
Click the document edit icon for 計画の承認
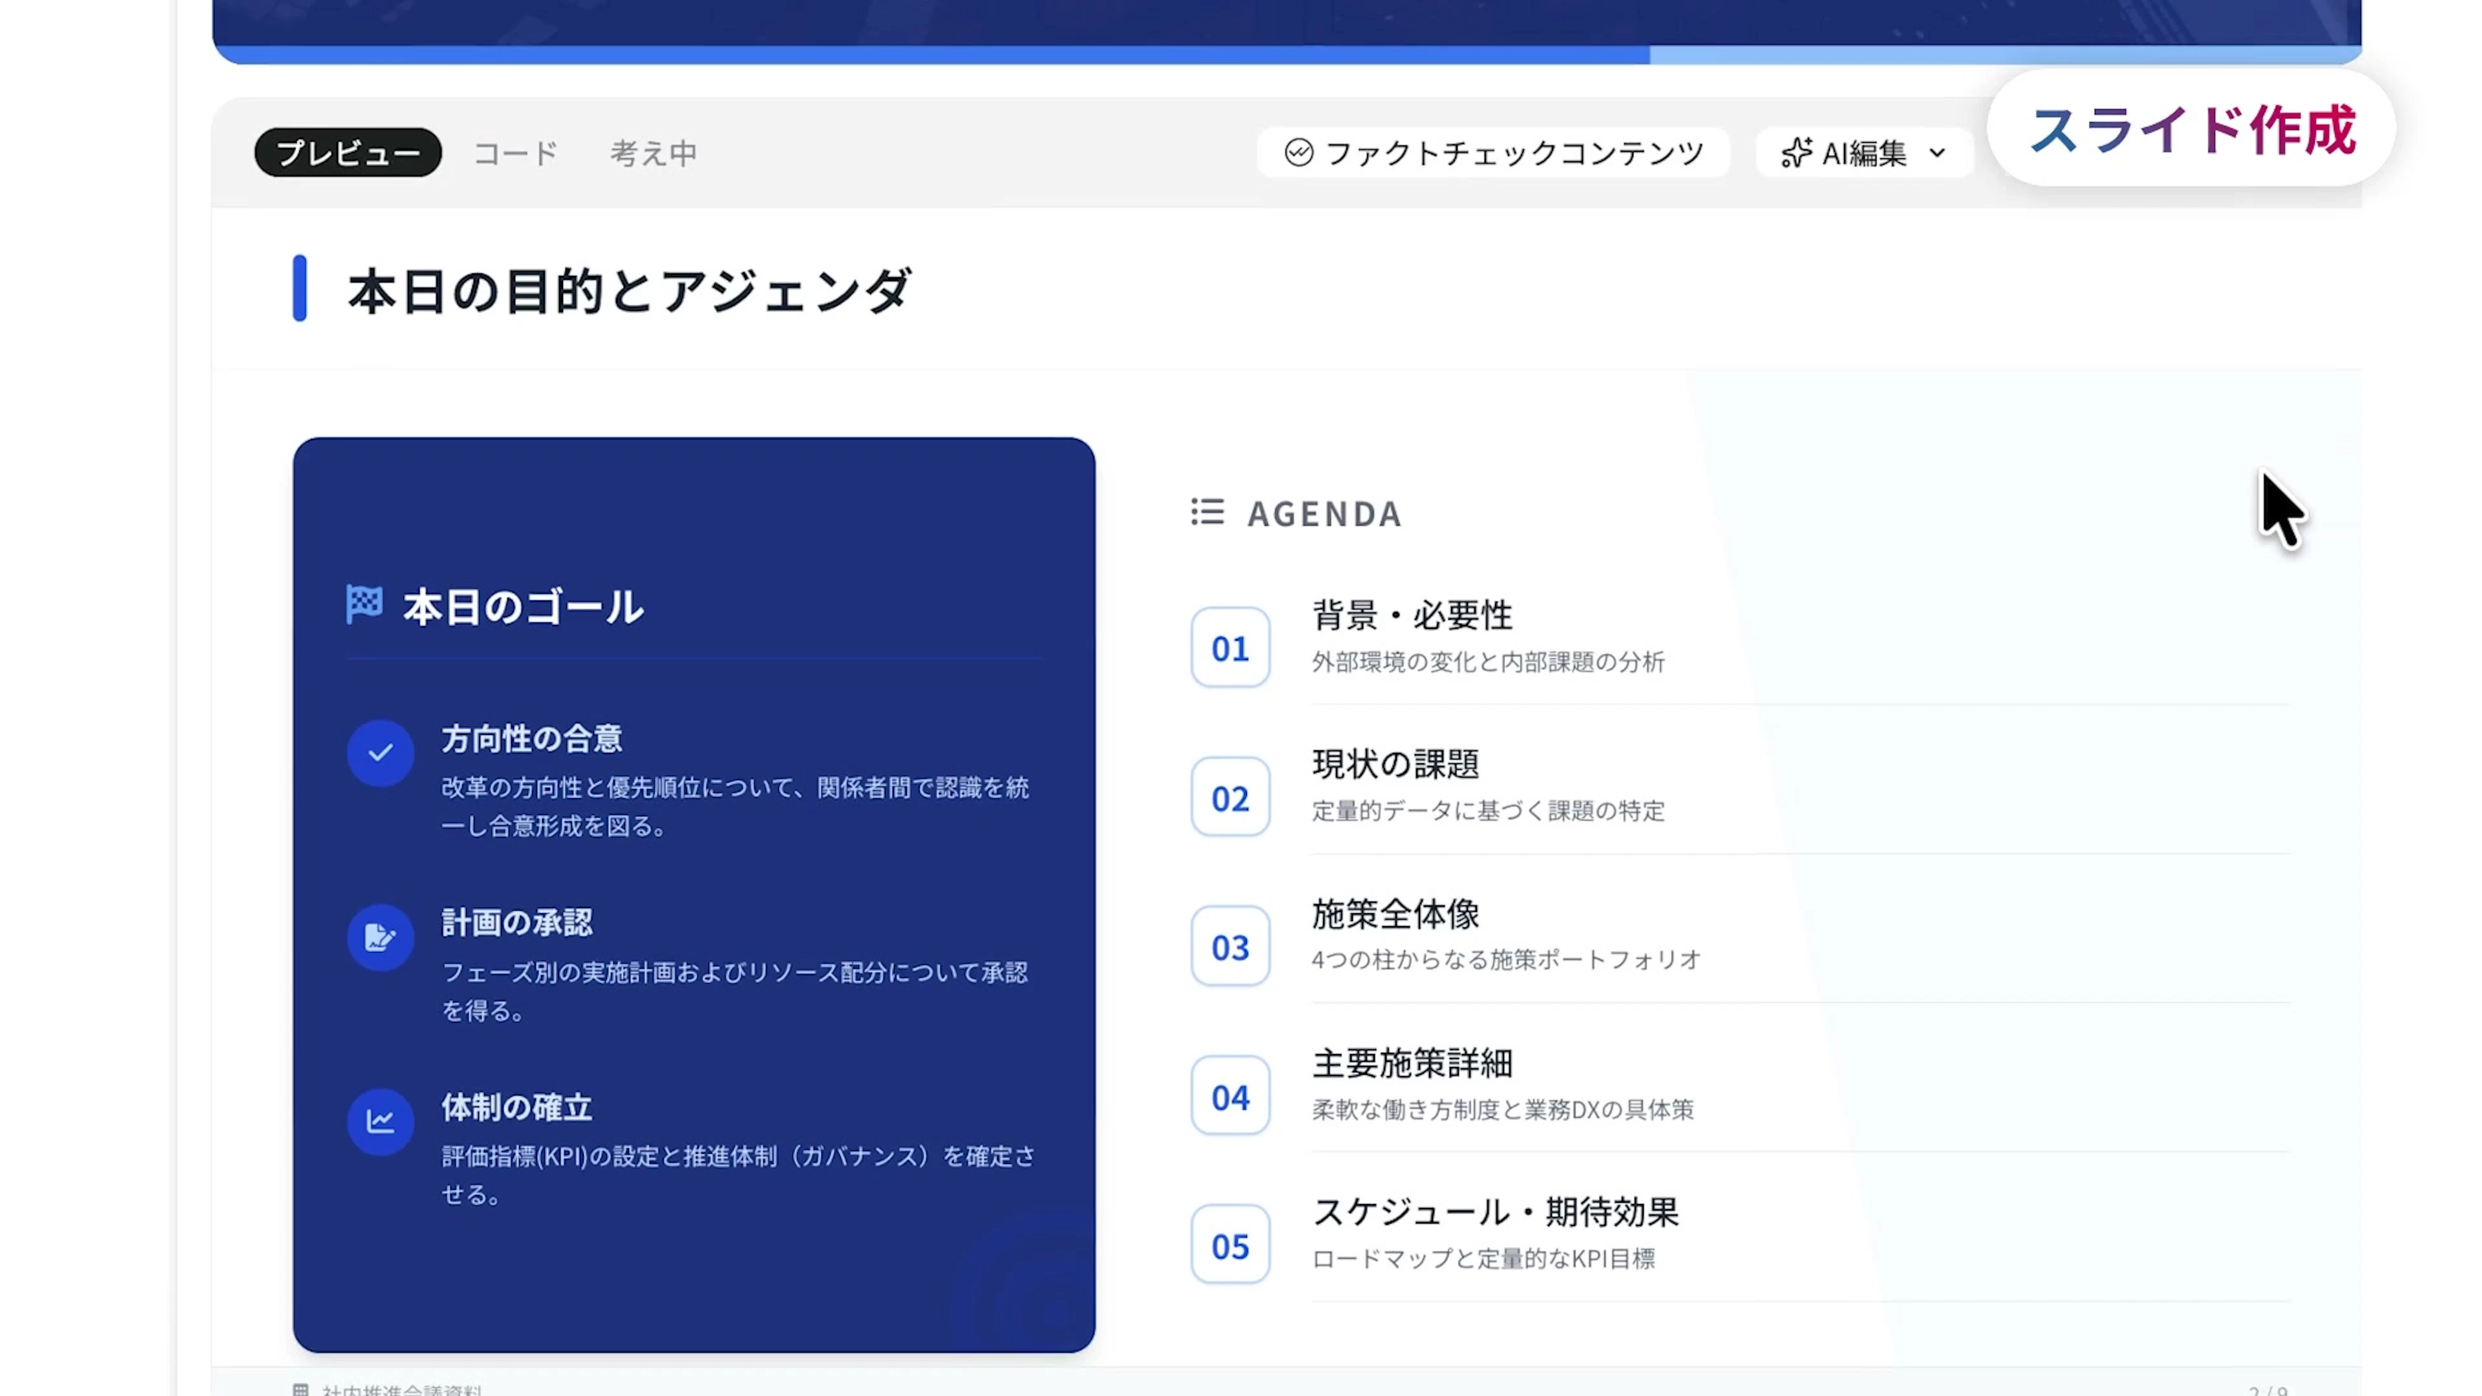click(x=381, y=936)
